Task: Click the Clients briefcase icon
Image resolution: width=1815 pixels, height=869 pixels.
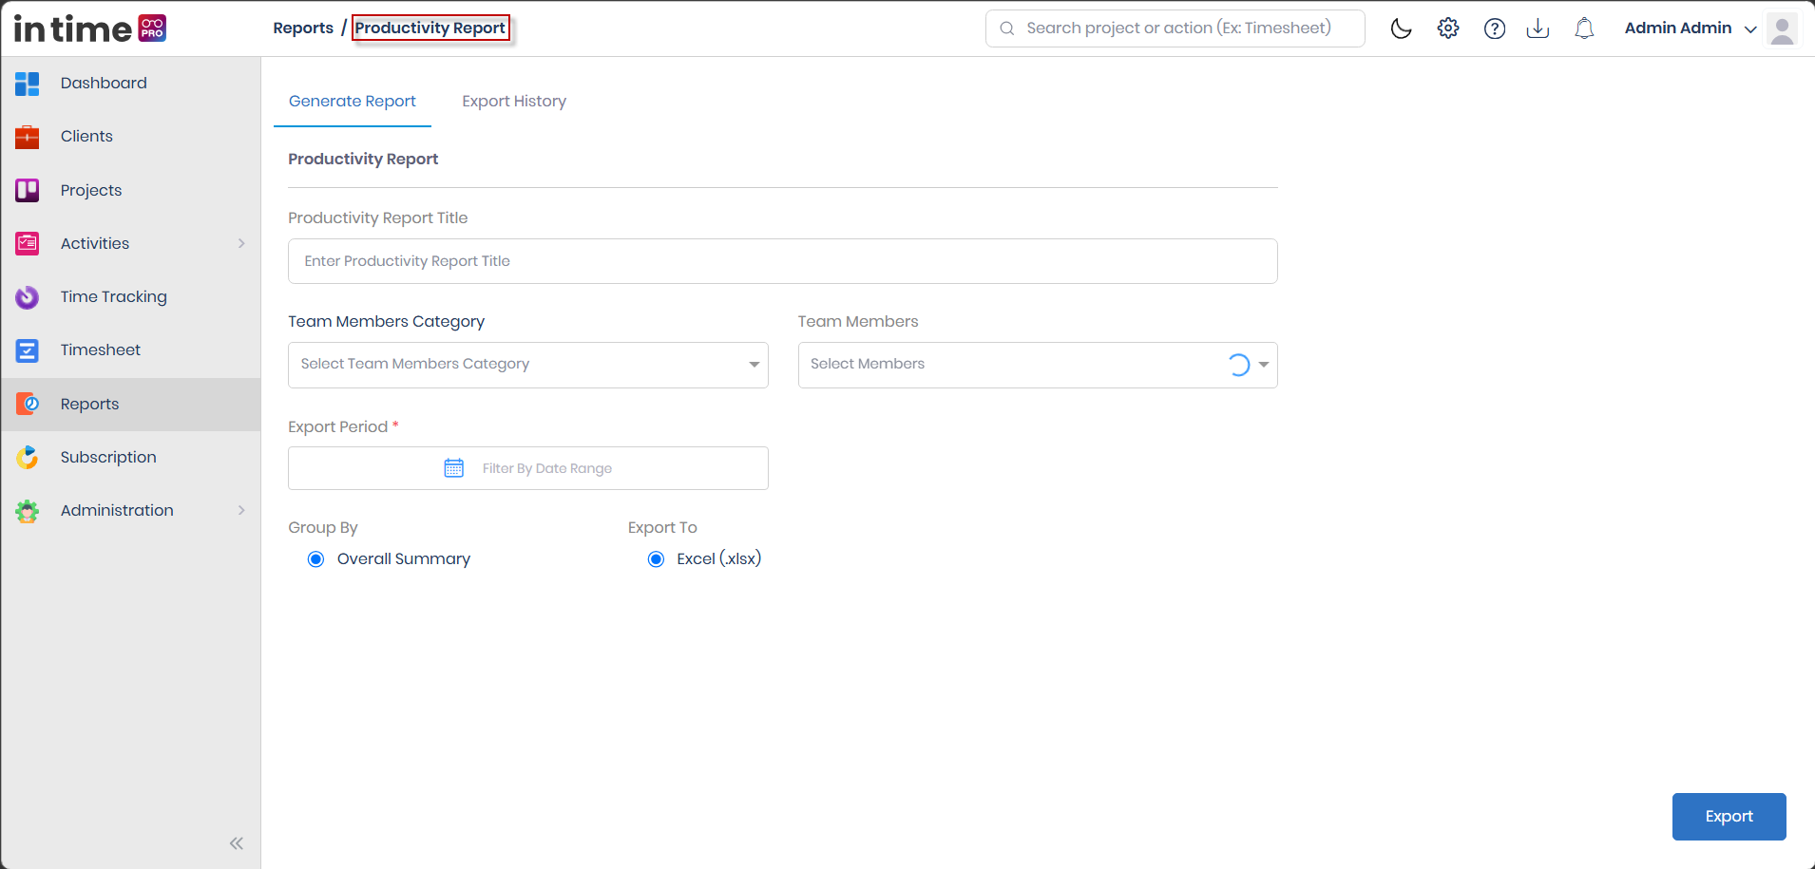Action: pos(28,137)
